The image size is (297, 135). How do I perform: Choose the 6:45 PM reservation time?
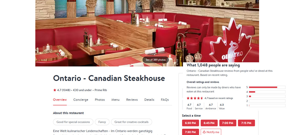click(209, 123)
